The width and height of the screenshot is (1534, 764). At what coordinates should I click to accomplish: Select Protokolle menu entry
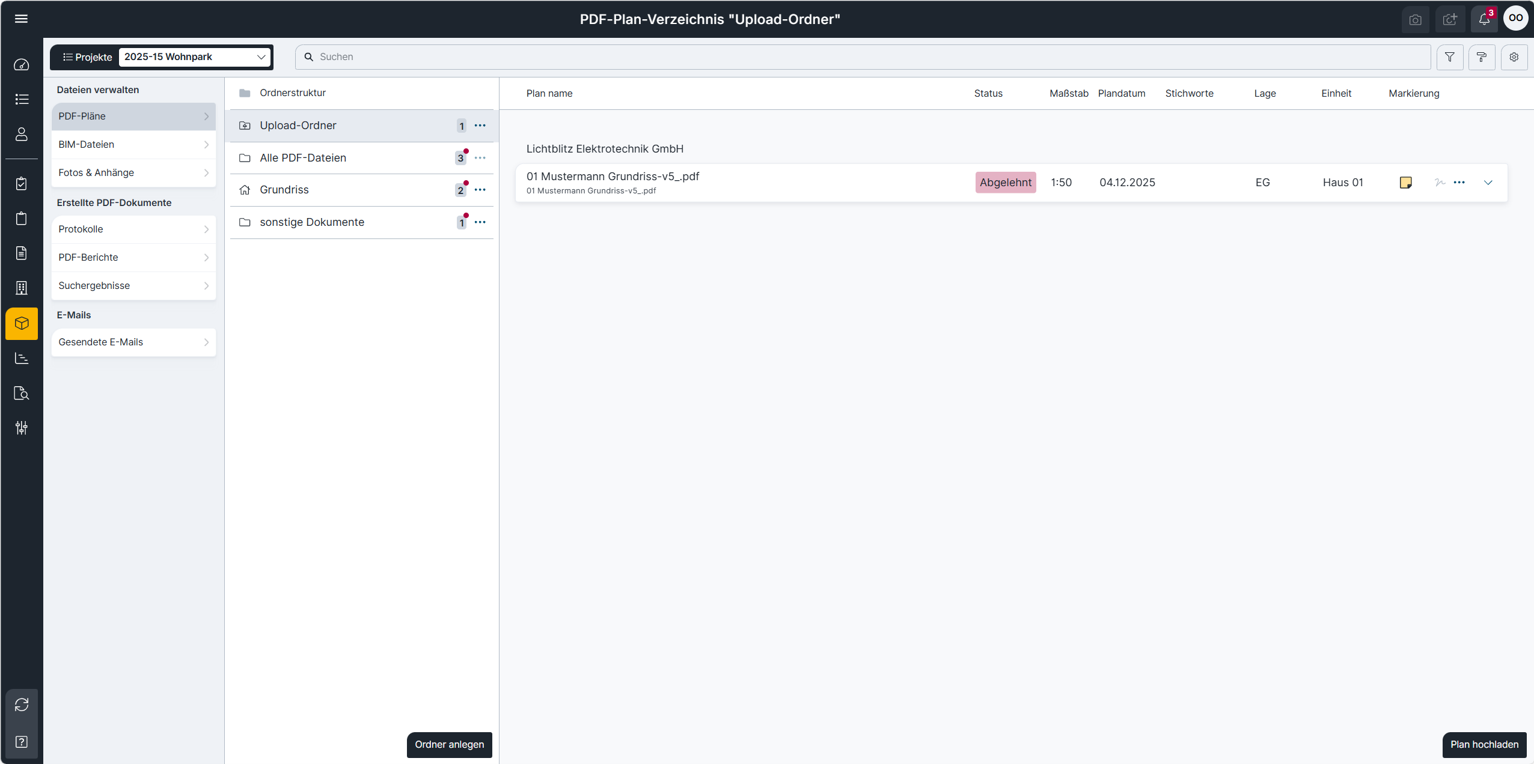pyautogui.click(x=133, y=229)
